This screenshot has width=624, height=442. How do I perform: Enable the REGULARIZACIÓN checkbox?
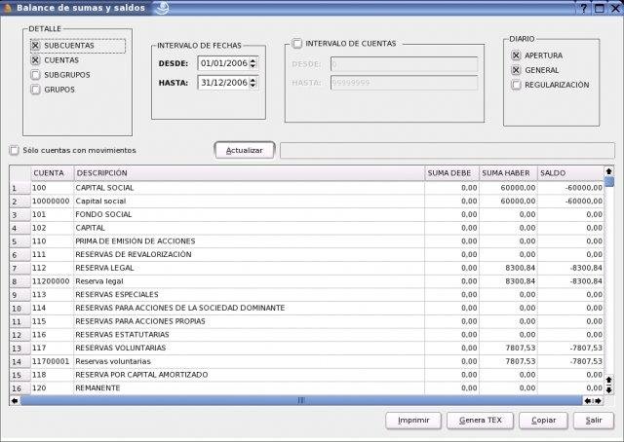point(516,85)
